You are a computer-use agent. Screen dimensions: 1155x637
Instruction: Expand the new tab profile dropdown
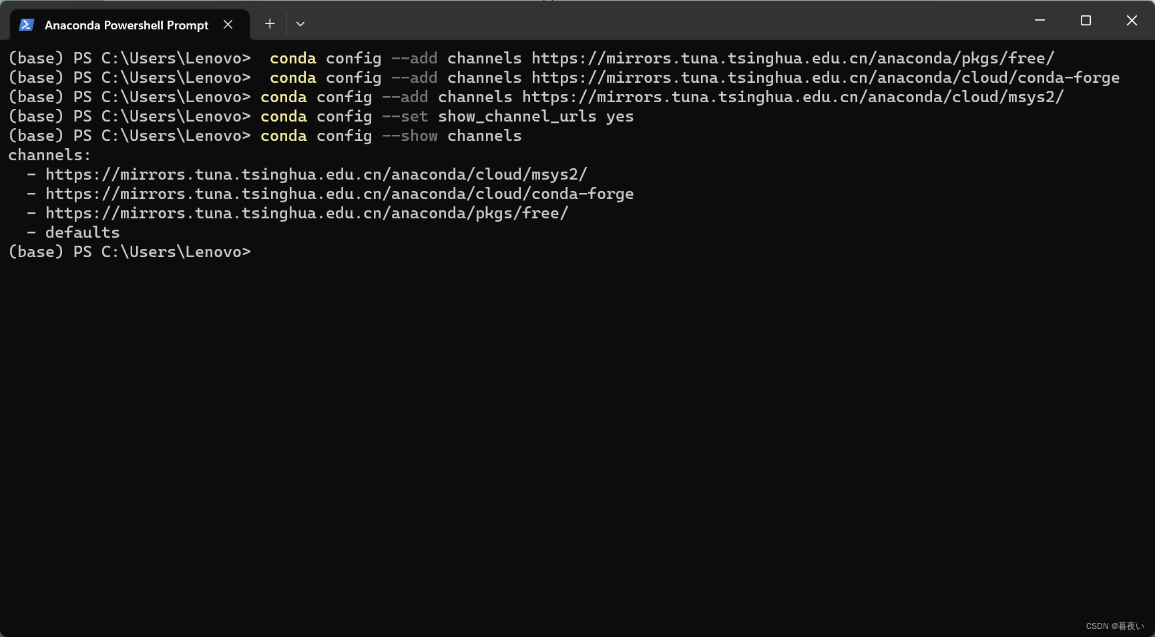click(300, 24)
